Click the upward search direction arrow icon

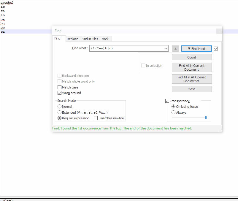175,48
